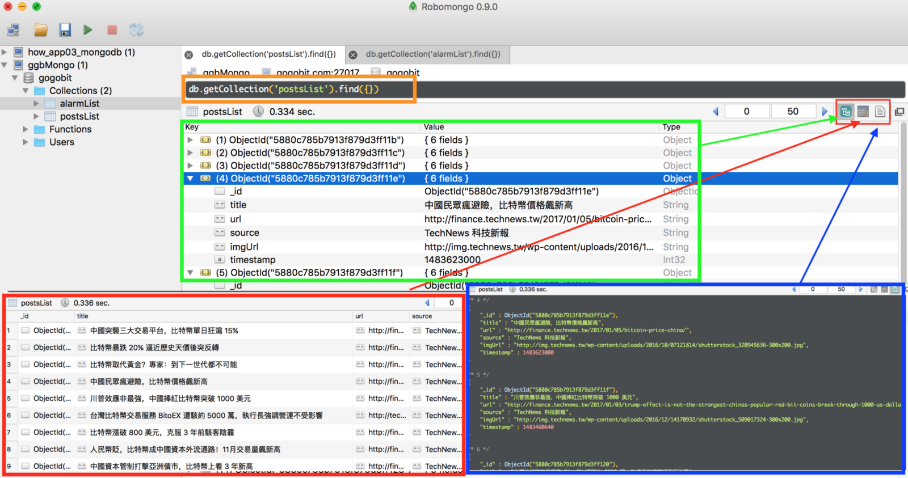Close the postsList find query tab
The height and width of the screenshot is (478, 908).
(189, 55)
